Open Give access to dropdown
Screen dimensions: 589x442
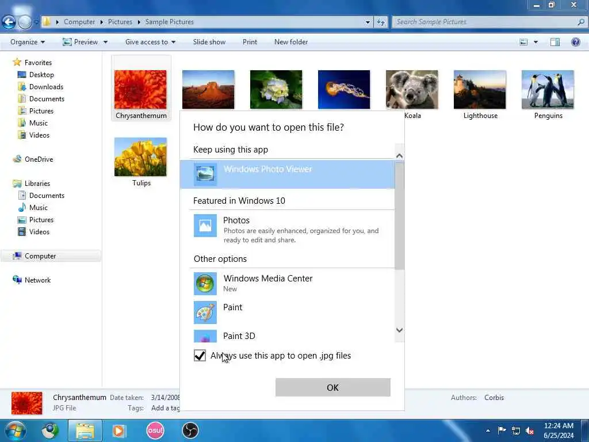[x=150, y=42]
